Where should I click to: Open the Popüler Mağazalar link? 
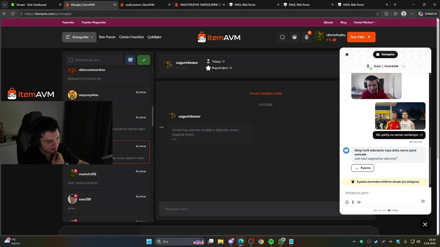[94, 22]
